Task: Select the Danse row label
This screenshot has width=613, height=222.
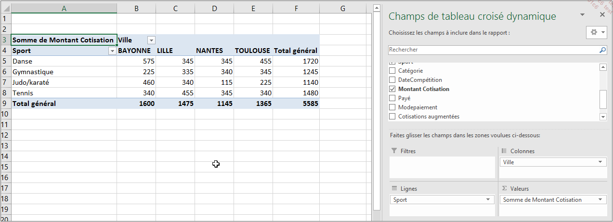Action: coord(64,61)
